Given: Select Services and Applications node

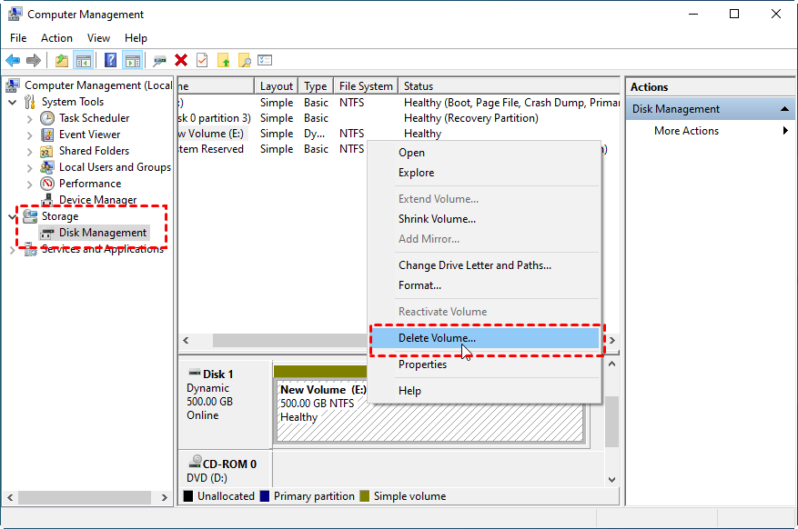Looking at the screenshot, I should 102,249.
